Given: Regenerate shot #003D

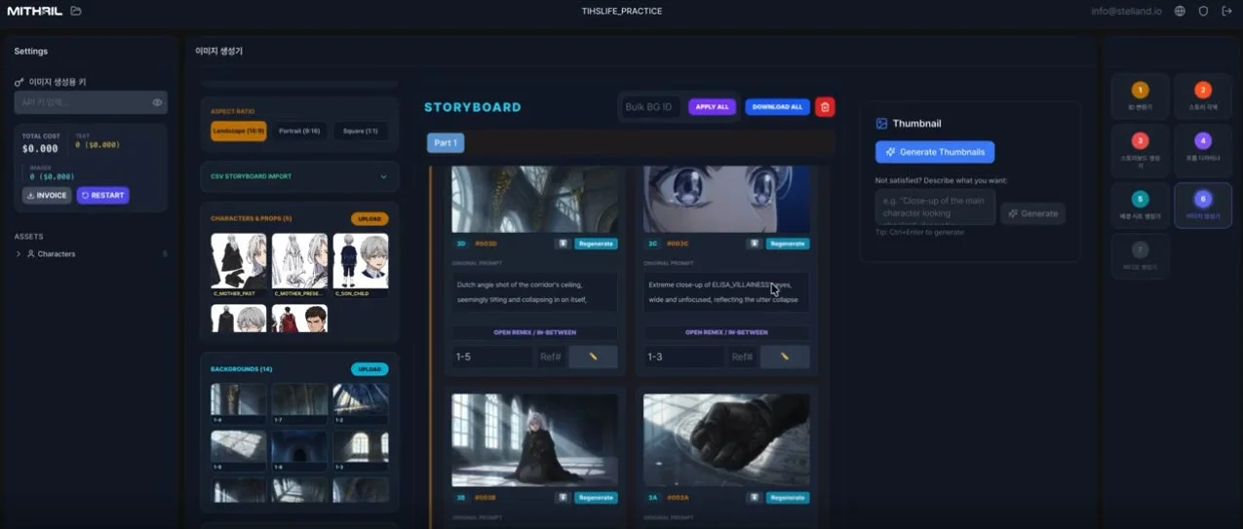Looking at the screenshot, I should (596, 244).
